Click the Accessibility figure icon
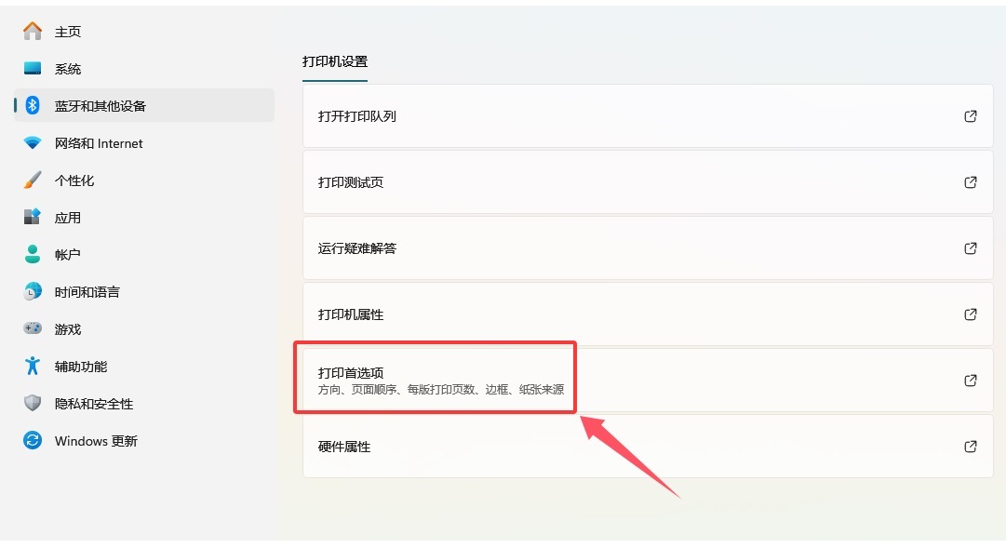The width and height of the screenshot is (1006, 548). [x=32, y=366]
